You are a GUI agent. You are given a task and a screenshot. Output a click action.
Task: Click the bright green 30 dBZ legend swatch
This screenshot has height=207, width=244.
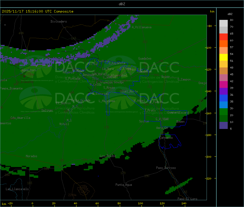pos(223,112)
